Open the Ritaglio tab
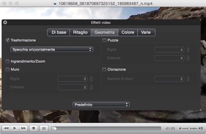The height and width of the screenshot is (134, 206). pos(80,32)
